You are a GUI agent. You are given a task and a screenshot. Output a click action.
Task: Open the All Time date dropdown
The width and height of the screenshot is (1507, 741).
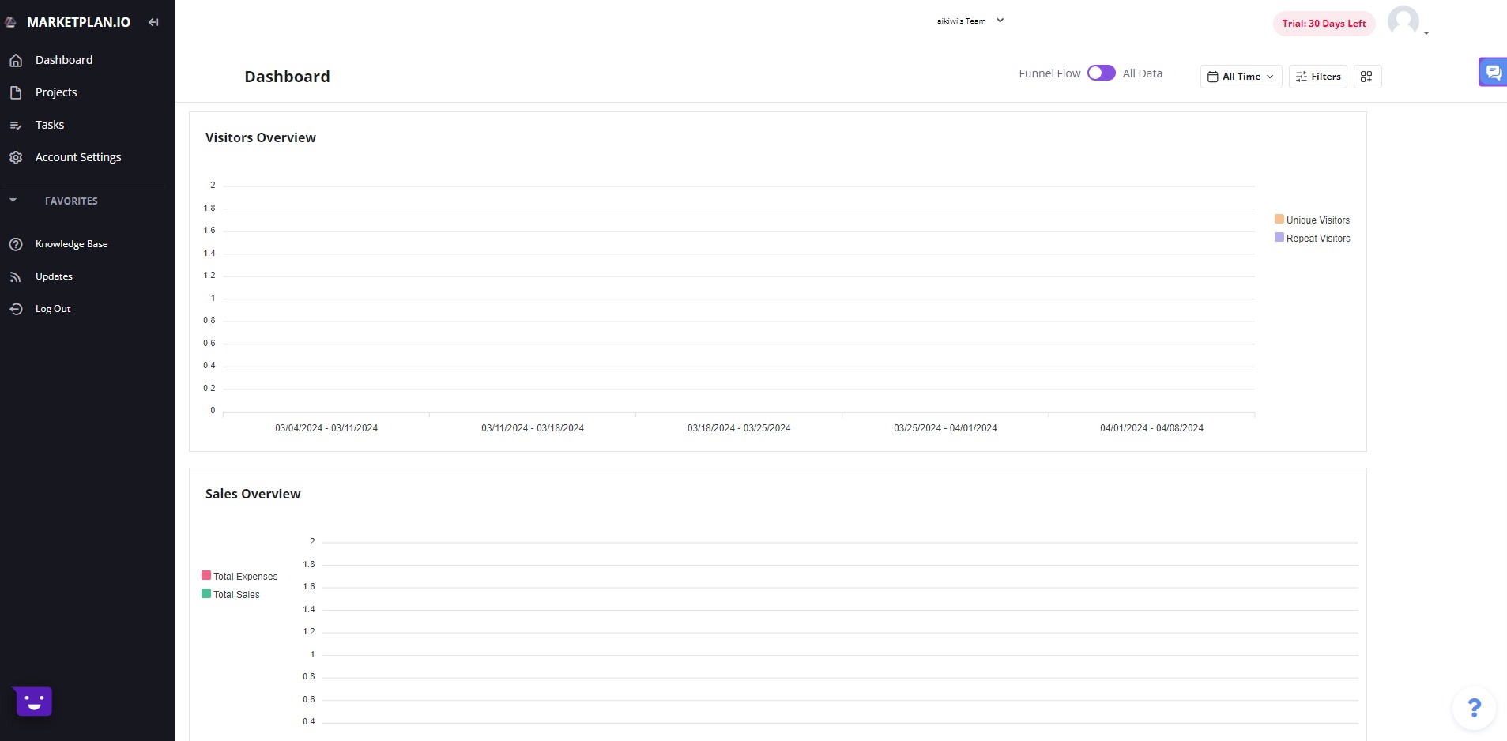click(1241, 77)
